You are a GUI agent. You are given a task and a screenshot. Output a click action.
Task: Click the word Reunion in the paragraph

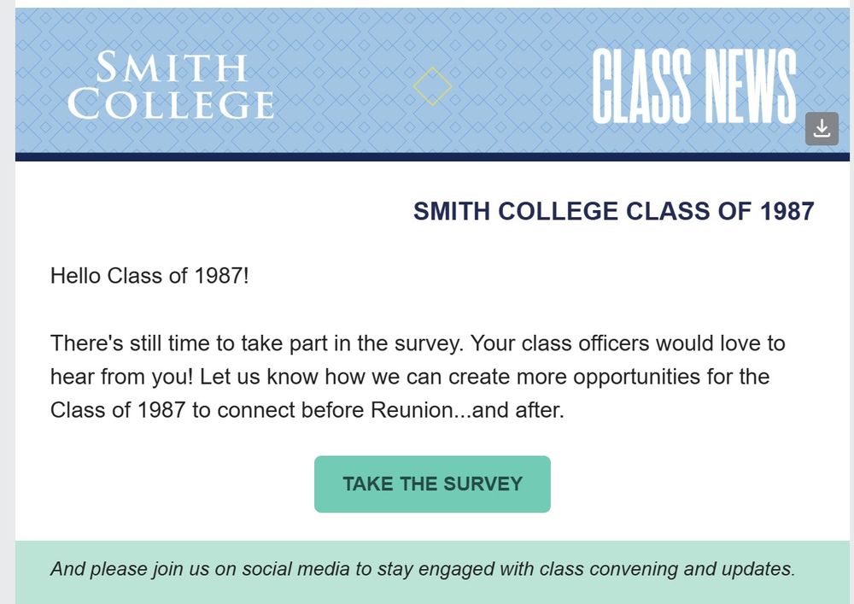(412, 410)
